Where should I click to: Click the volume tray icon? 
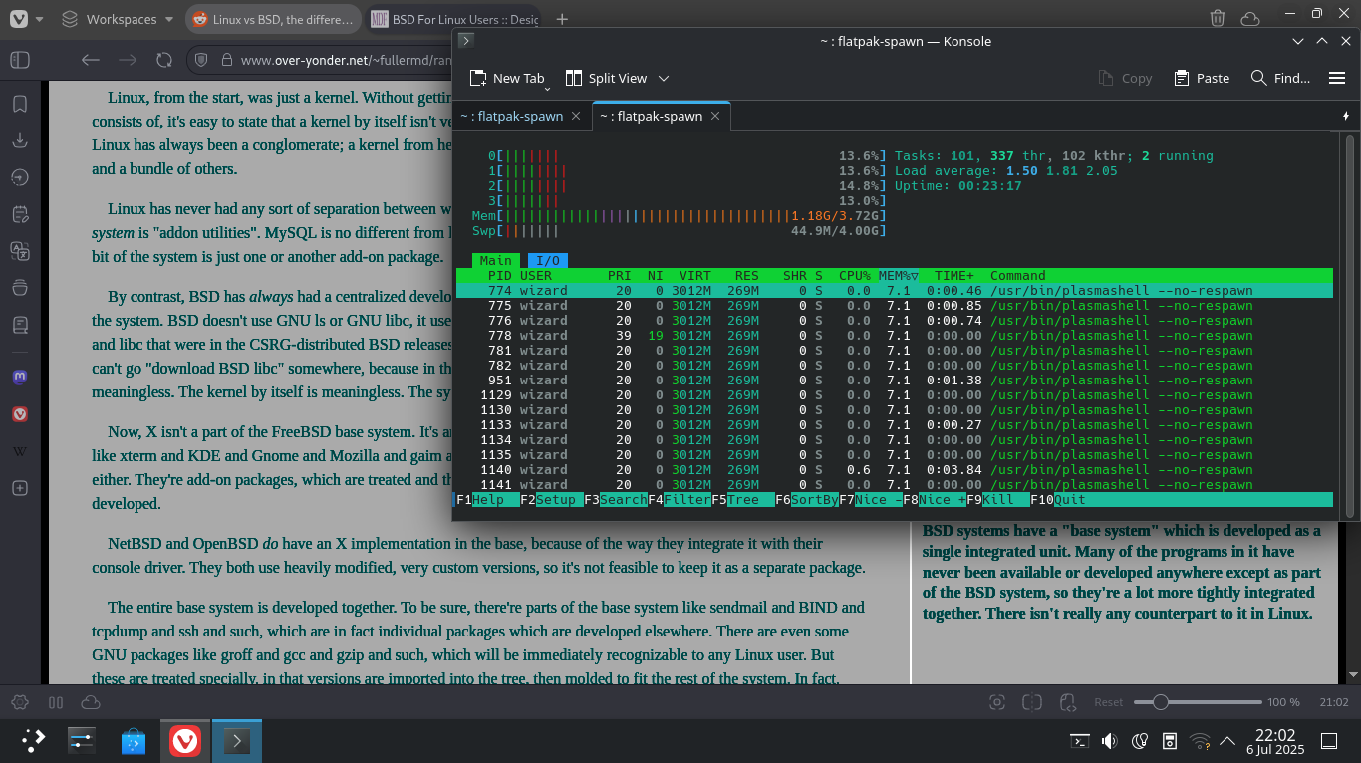click(x=1109, y=740)
